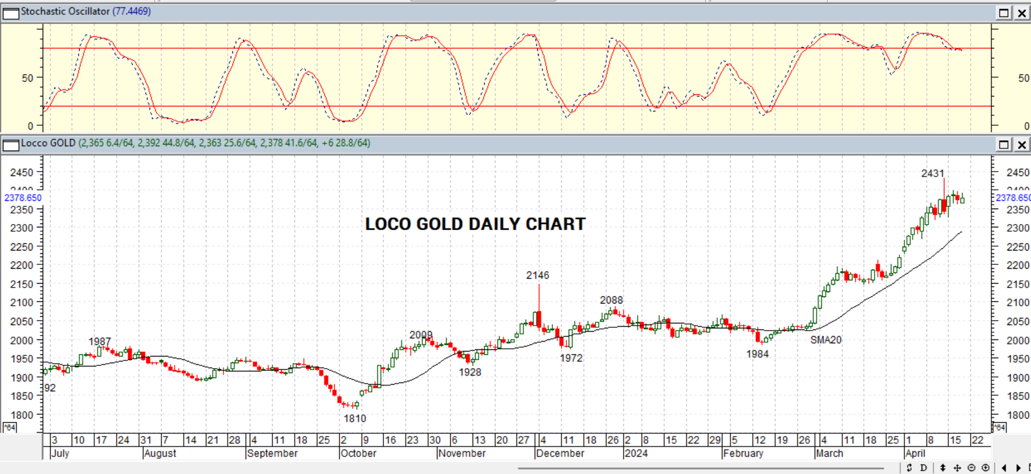Click the 2431 high price label

933,173
